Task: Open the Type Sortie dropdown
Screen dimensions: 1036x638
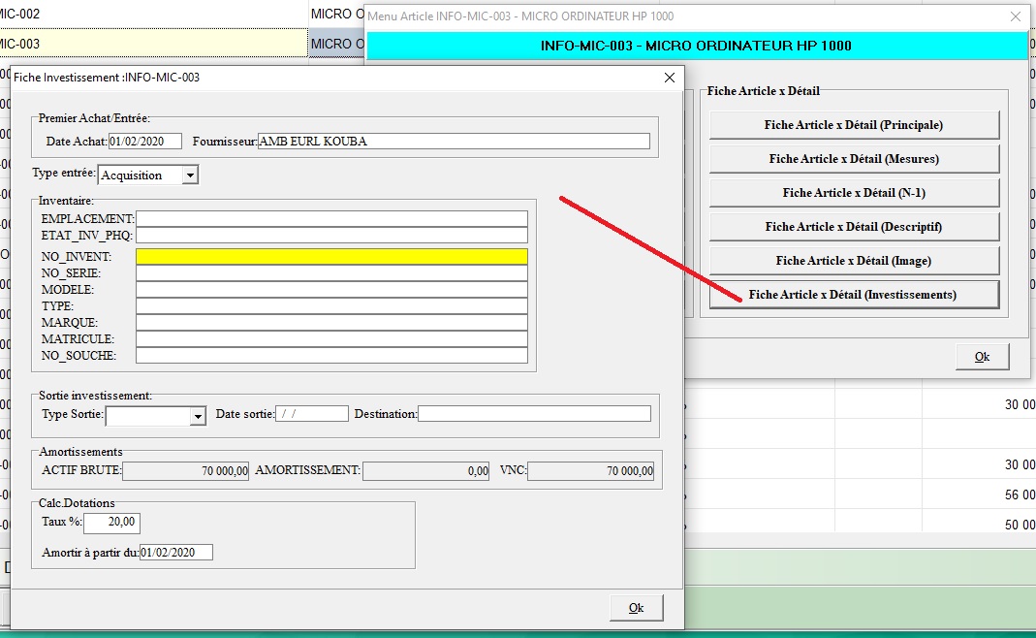Action: click(x=199, y=415)
